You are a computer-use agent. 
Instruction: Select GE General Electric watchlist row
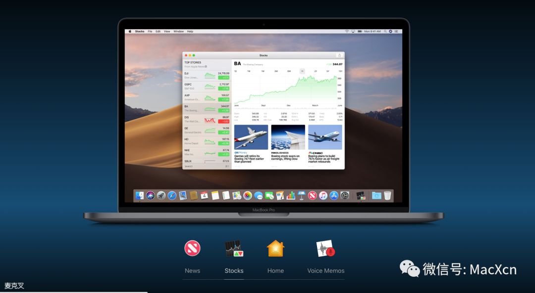(x=207, y=130)
